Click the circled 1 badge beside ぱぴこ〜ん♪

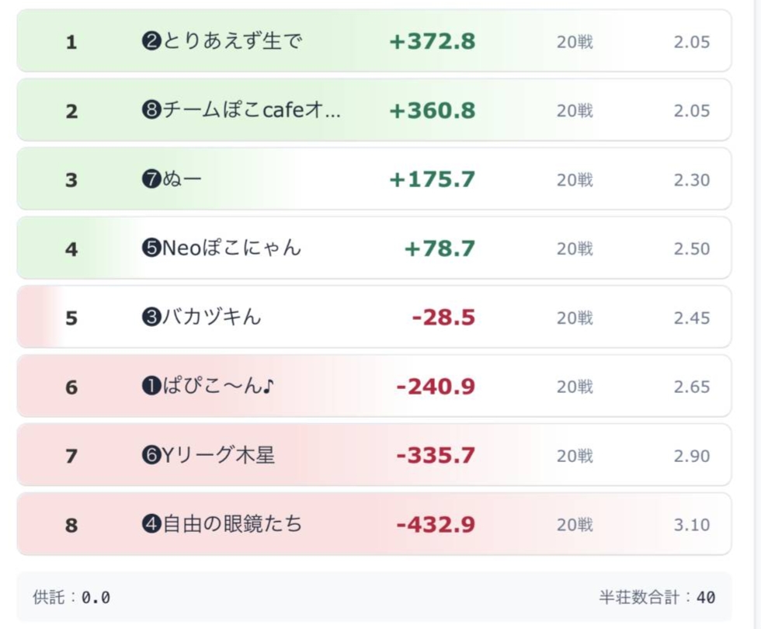click(x=151, y=387)
